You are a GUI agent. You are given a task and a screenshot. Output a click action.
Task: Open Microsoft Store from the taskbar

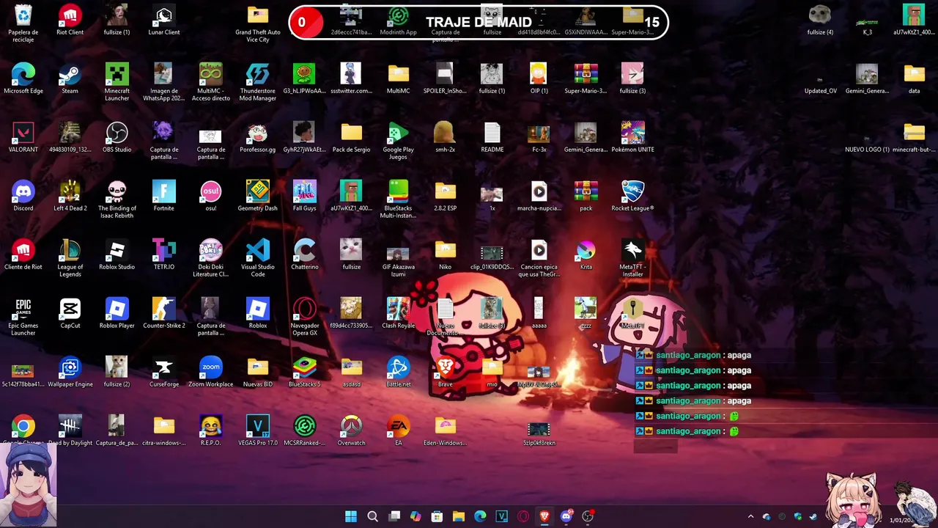point(437,516)
